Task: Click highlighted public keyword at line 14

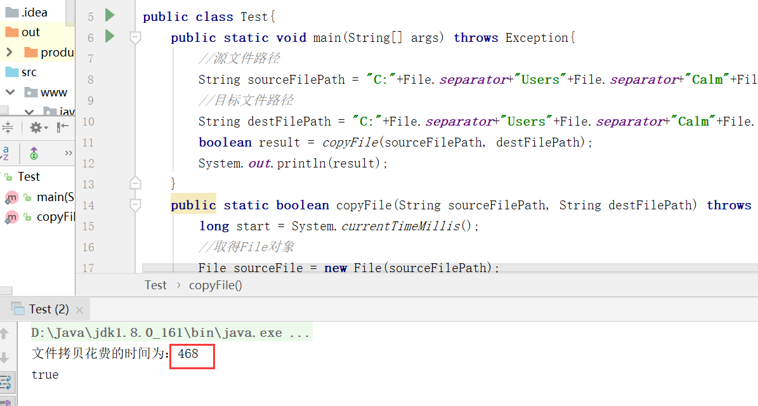Action: point(193,206)
